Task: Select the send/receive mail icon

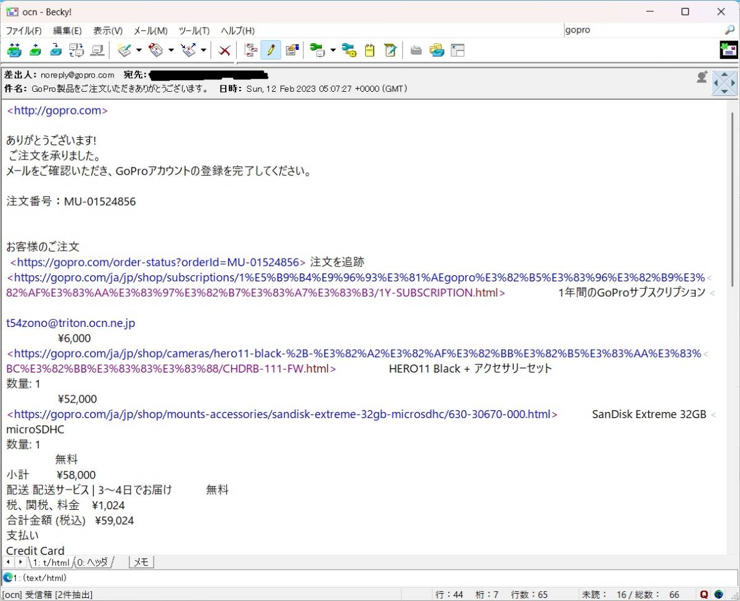Action: click(14, 50)
